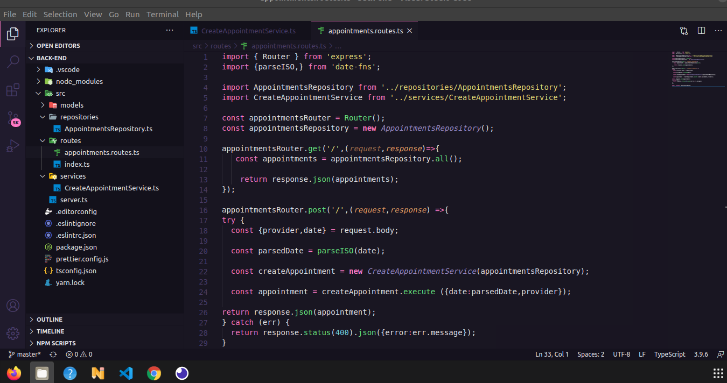This screenshot has height=383, width=727.
Task: Open server.ts file
Action: tap(104, 200)
